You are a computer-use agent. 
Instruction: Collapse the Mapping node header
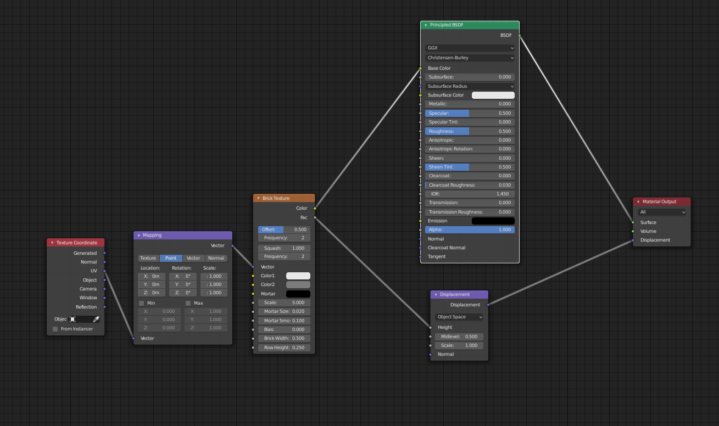[138, 234]
